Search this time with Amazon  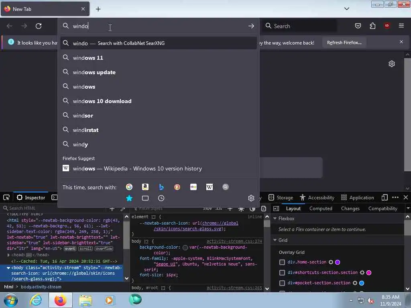[x=145, y=187]
